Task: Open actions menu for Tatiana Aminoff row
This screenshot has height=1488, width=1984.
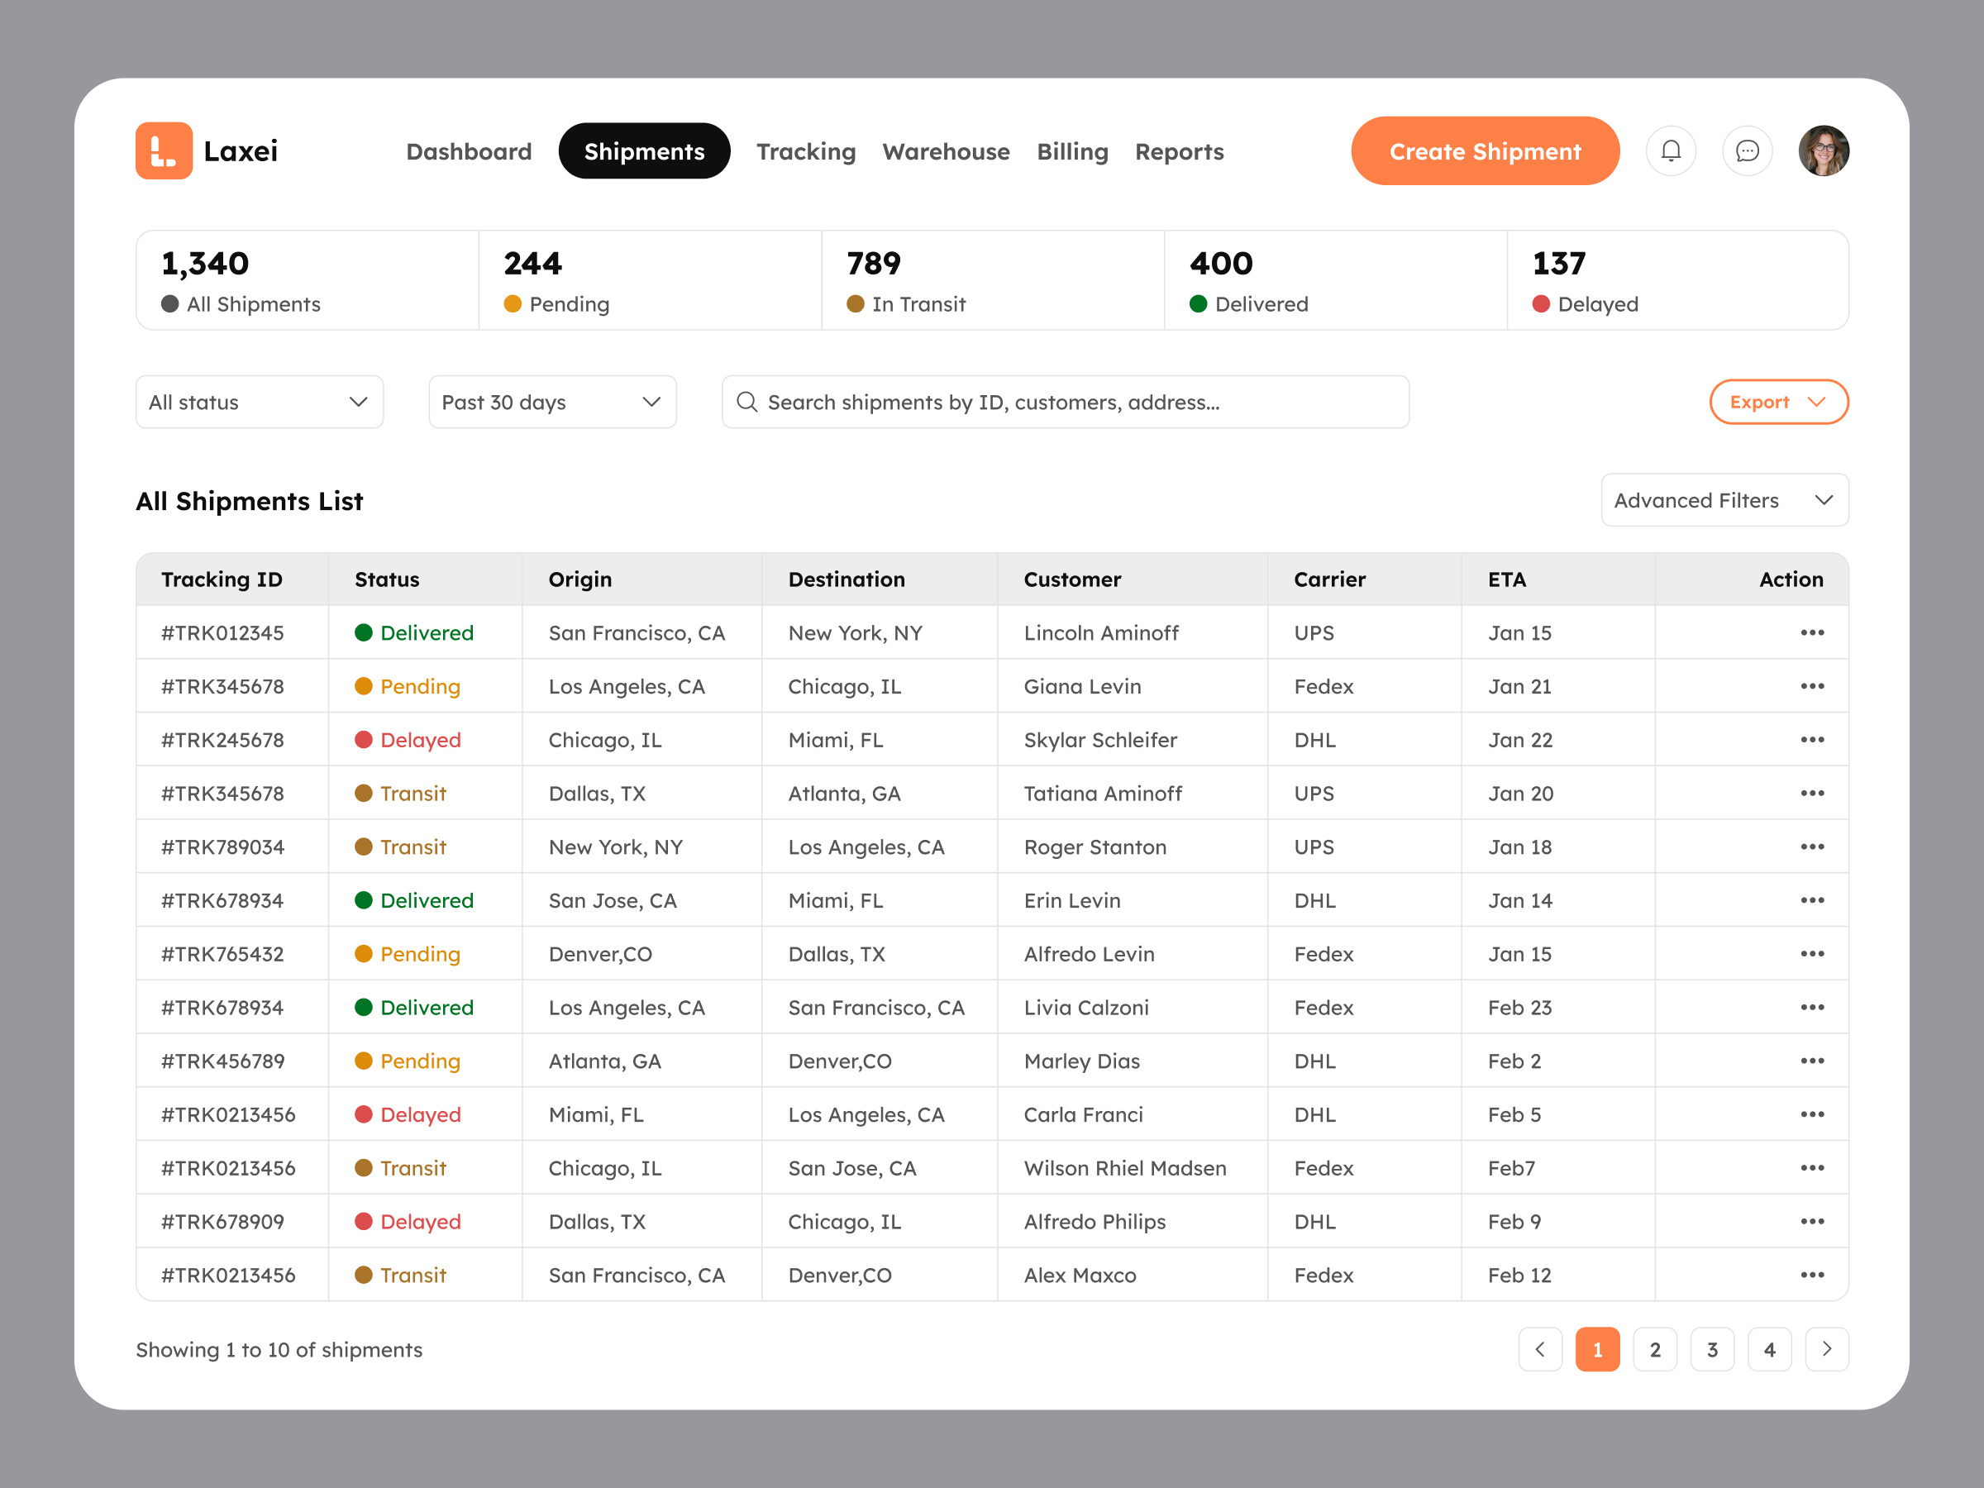Action: (x=1812, y=794)
